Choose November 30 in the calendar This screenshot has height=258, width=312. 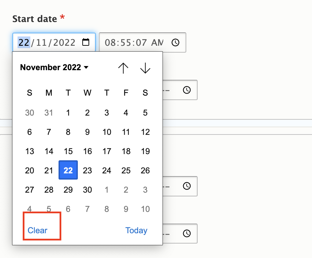tap(87, 190)
